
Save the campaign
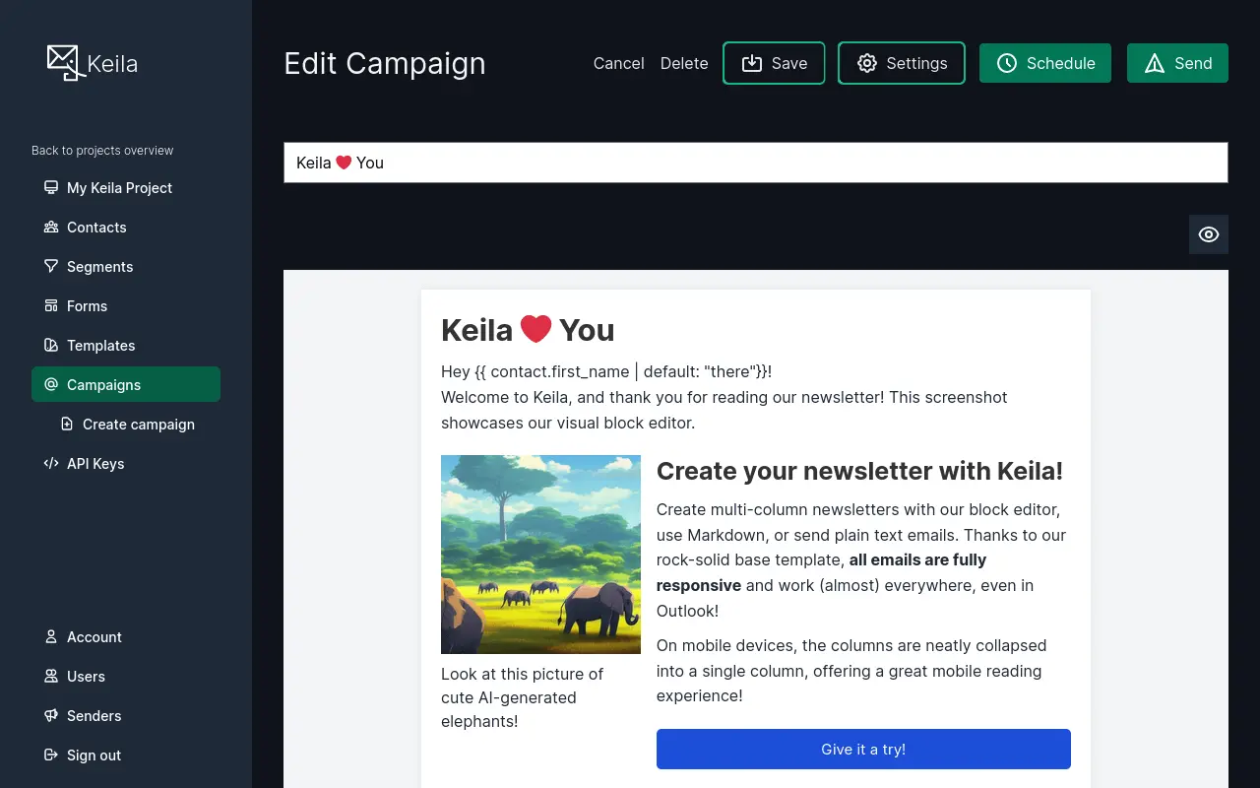[x=774, y=63]
